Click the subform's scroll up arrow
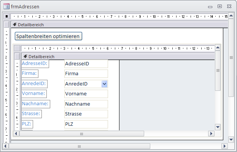Image resolution: width=237 pixels, height=152 pixels. coord(218,48)
